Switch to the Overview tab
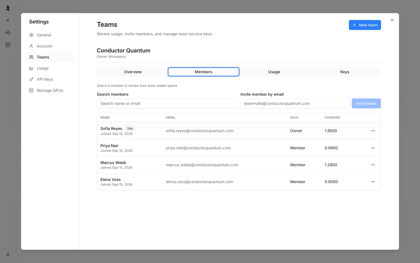 point(133,72)
